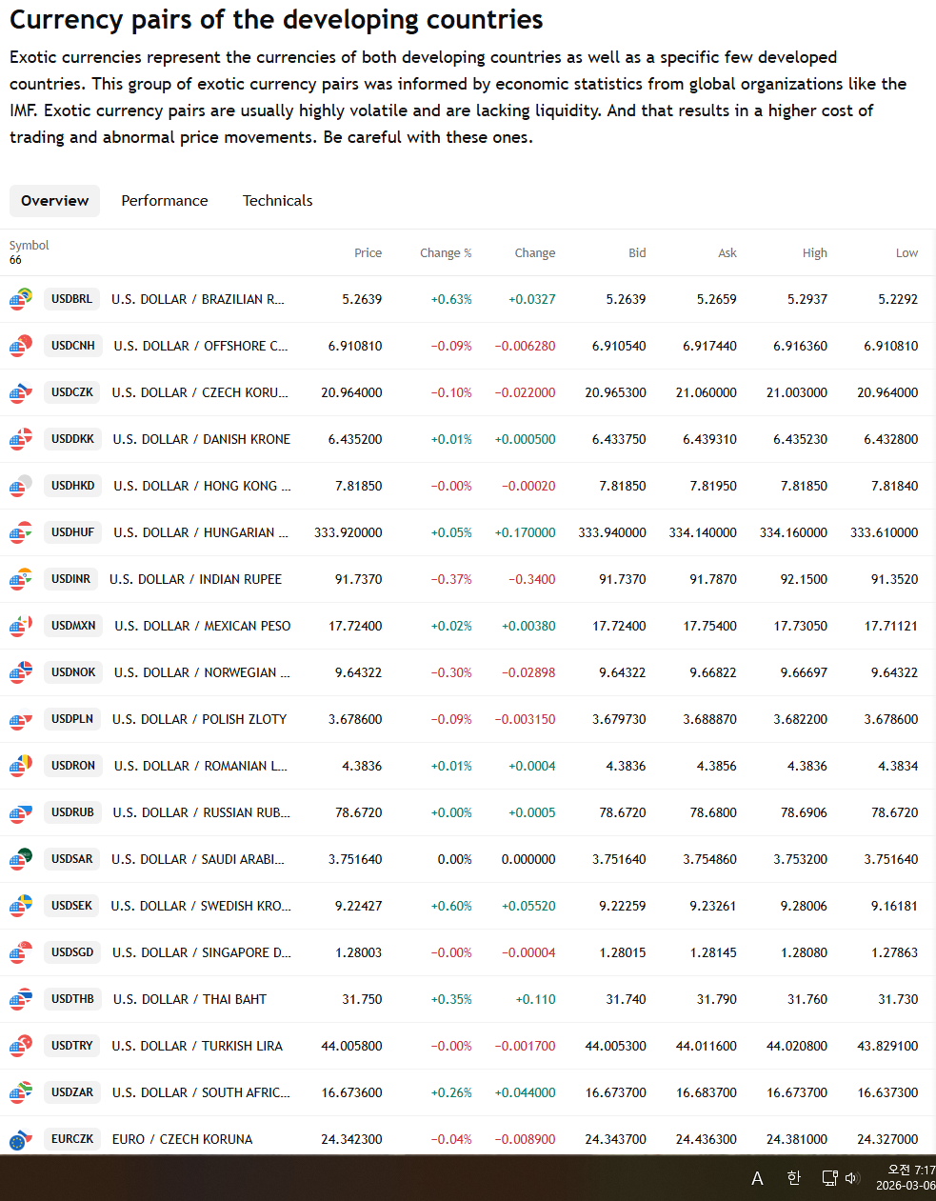Open the USDPLN symbol ticker link

(72, 719)
